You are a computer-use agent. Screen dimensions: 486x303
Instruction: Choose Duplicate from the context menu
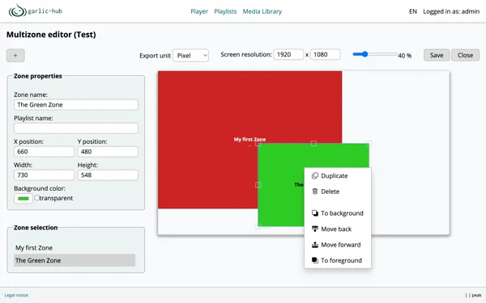point(338,175)
